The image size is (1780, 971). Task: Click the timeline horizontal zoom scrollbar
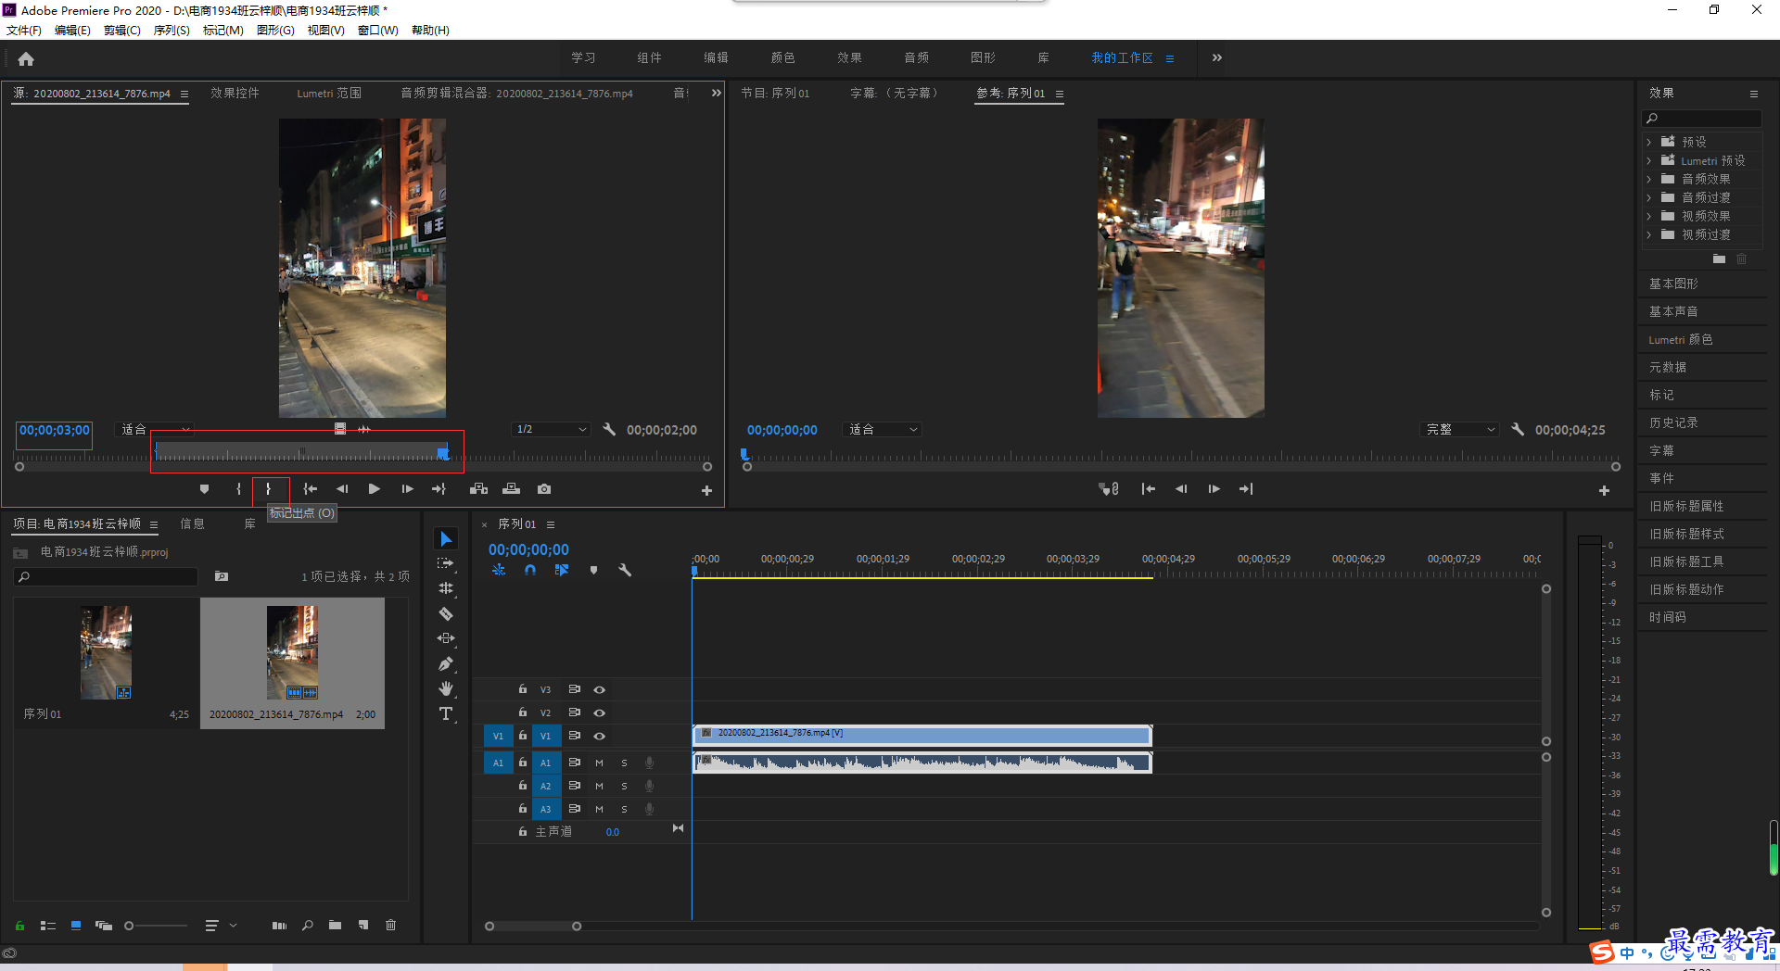pos(533,927)
